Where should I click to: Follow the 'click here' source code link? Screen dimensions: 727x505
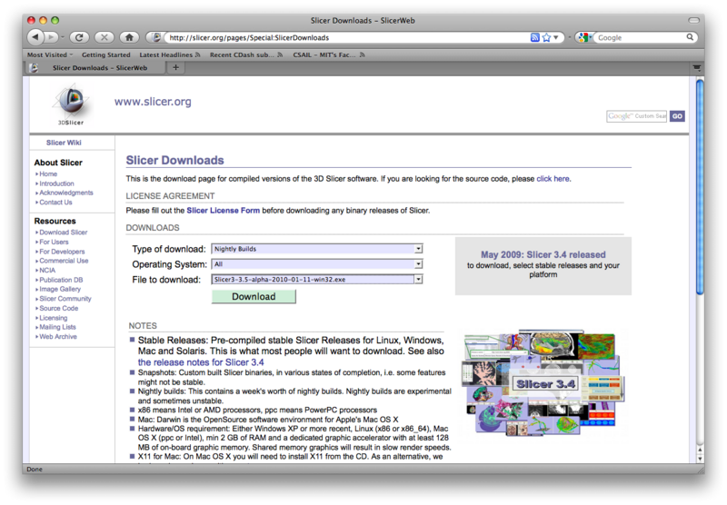[553, 179]
